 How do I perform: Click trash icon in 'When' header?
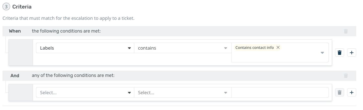click(346, 31)
